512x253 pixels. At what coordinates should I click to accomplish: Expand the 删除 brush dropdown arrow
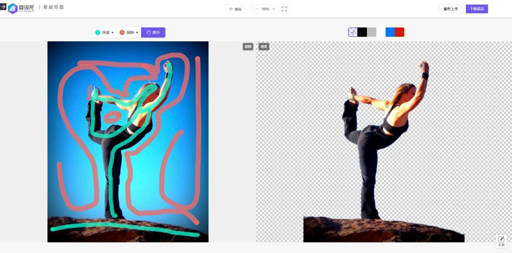137,33
